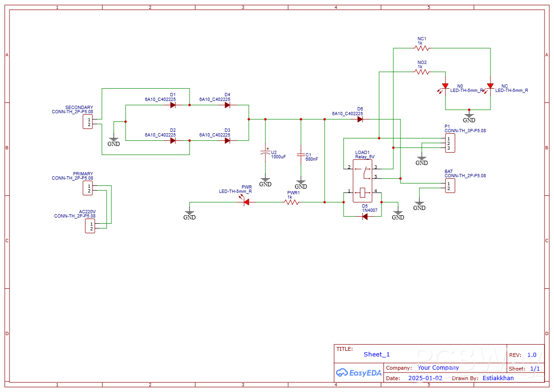Click the AC220V connector symbol
Screen dimensions: 554x392
(x=90, y=226)
